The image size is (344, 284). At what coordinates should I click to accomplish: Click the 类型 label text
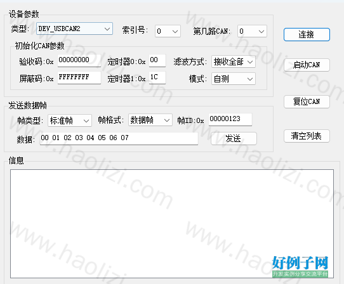pos(20,29)
